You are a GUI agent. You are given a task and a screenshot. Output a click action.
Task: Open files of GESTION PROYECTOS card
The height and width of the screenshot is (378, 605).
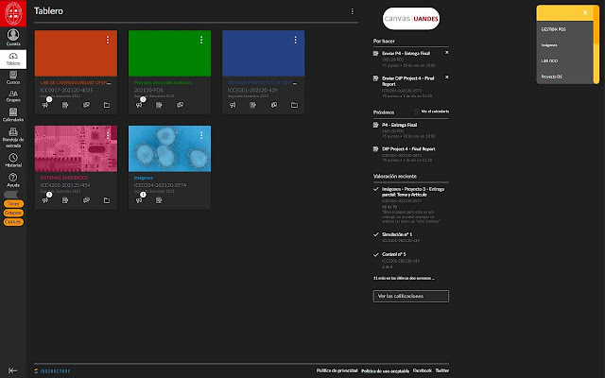pos(294,105)
